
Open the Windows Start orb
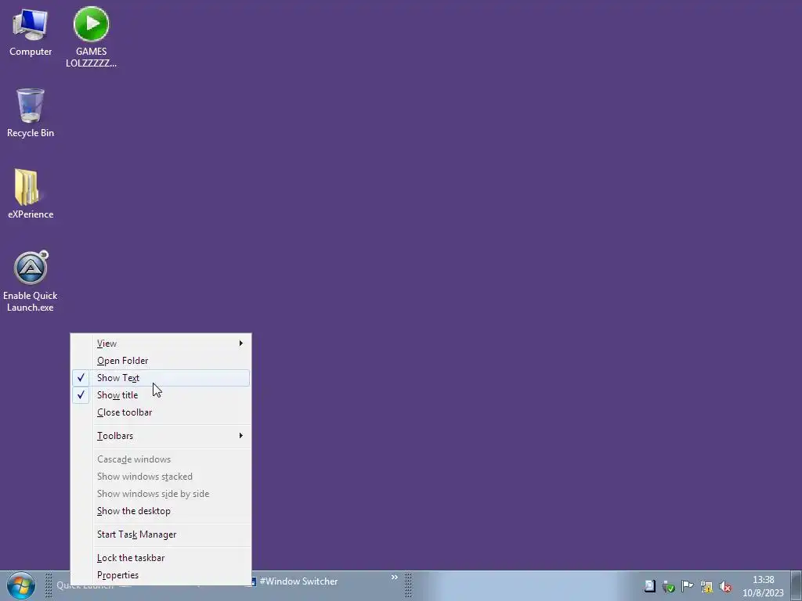pos(21,585)
